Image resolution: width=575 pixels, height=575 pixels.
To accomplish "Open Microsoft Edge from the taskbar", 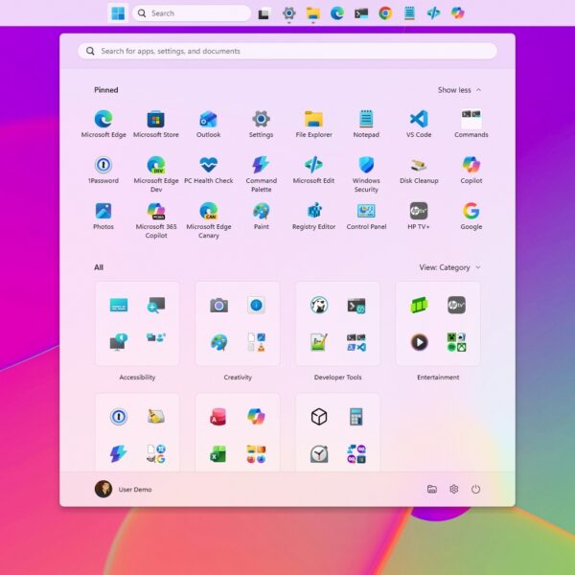I will [337, 13].
